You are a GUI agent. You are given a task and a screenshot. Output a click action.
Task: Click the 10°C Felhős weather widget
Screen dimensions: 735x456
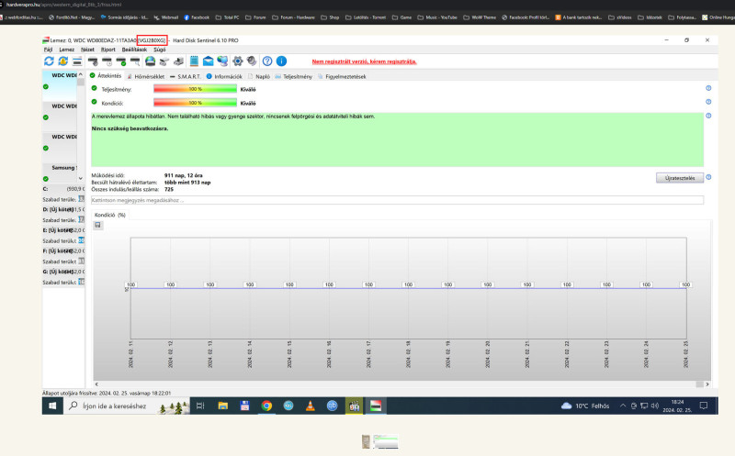click(x=585, y=406)
